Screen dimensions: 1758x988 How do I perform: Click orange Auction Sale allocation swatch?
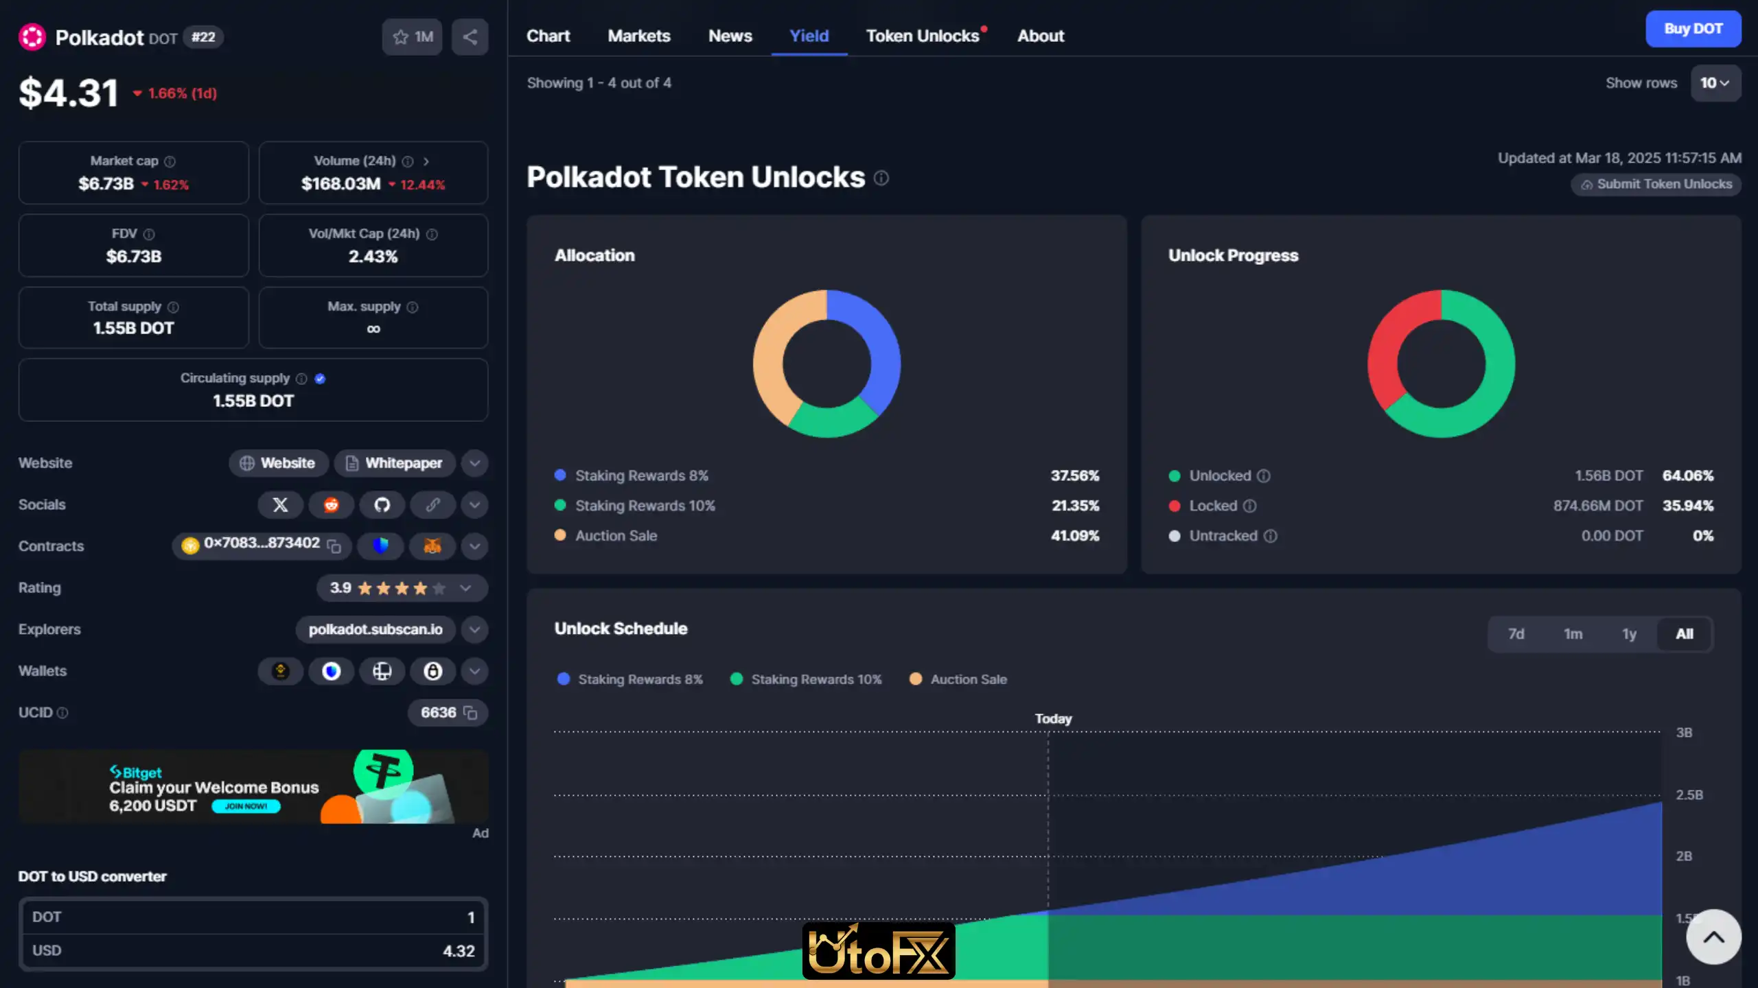pyautogui.click(x=560, y=535)
